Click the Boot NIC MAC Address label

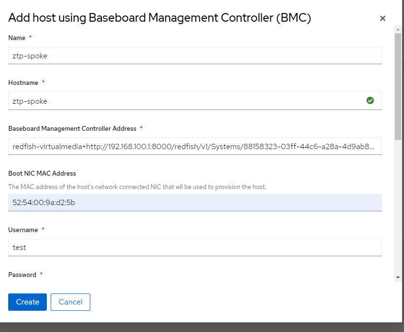[x=42, y=173]
